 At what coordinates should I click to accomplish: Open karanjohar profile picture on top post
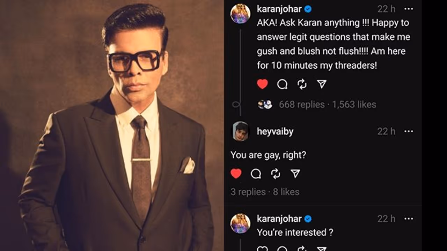pos(240,14)
